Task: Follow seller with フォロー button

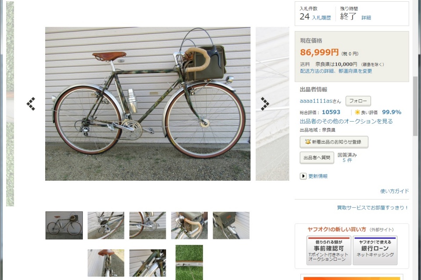Action: pyautogui.click(x=358, y=101)
